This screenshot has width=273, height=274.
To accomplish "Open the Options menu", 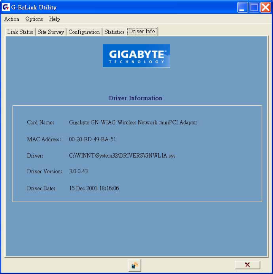I will 34,19.
